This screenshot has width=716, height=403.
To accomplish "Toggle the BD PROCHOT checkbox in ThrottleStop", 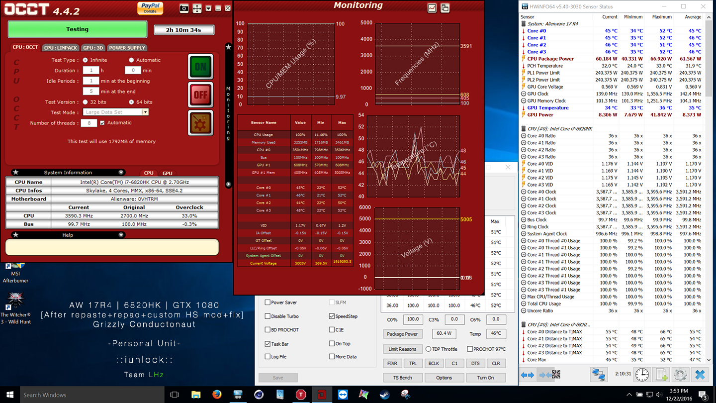I will coord(268,329).
